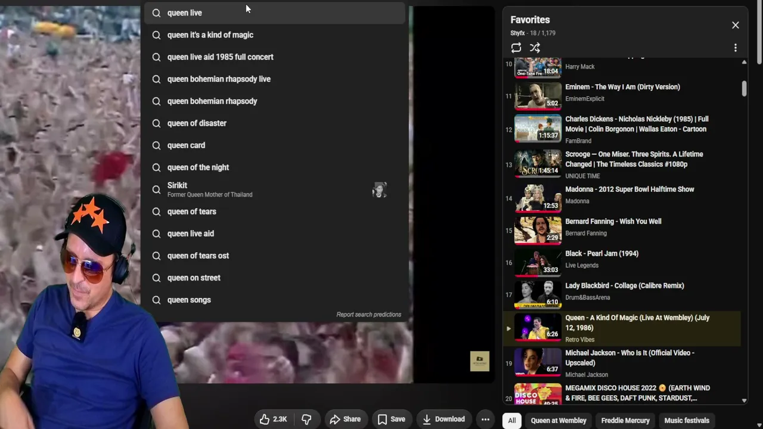Share this video
The width and height of the screenshot is (763, 429).
point(345,419)
